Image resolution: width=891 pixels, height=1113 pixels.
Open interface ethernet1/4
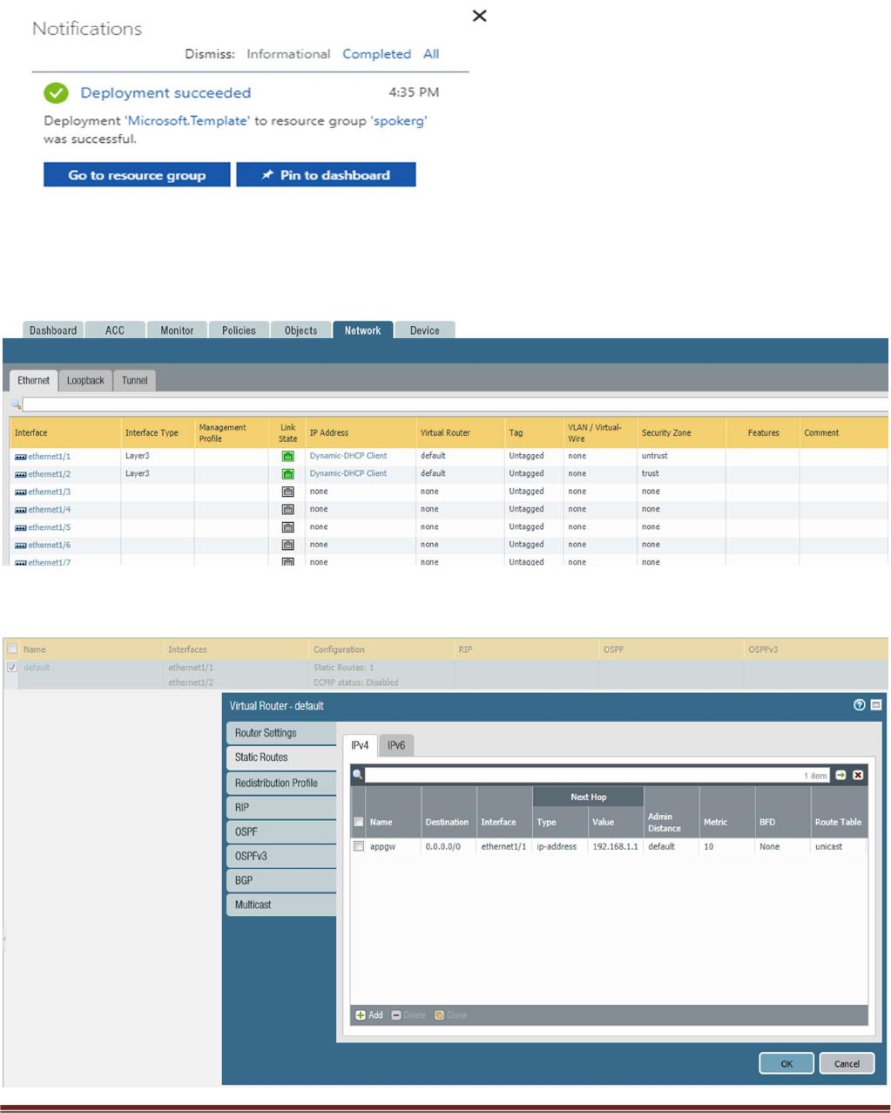pyautogui.click(x=50, y=510)
